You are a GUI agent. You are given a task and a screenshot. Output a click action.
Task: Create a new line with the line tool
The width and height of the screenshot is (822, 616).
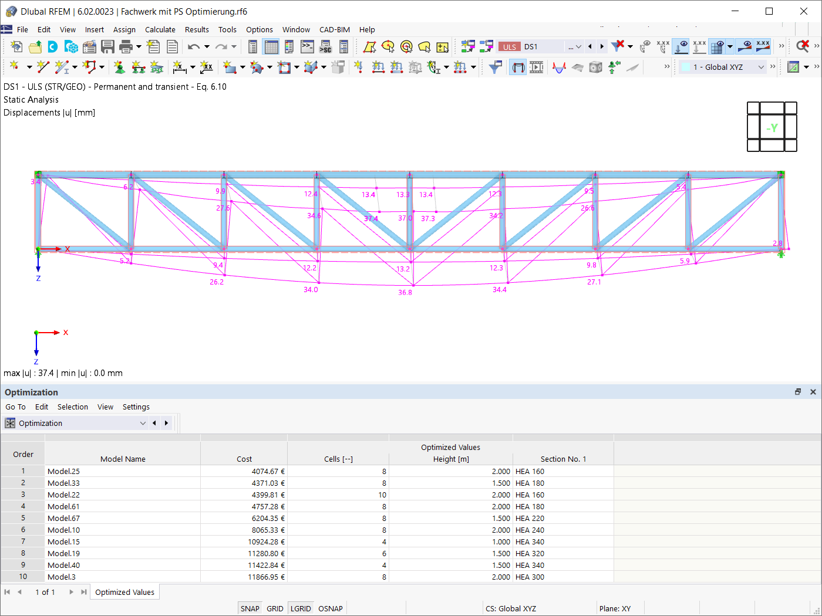point(43,67)
